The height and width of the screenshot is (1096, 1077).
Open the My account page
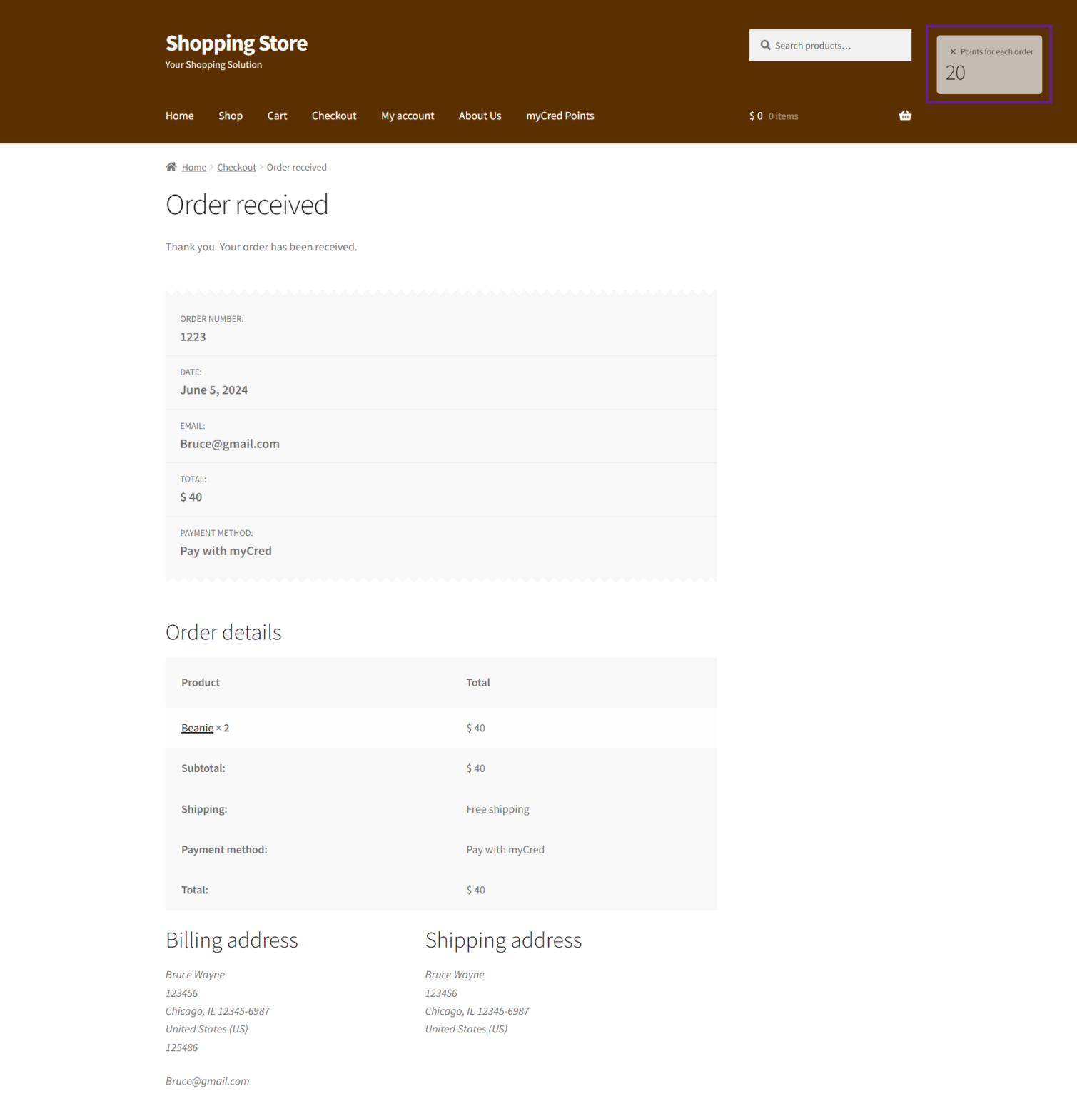[x=407, y=116]
